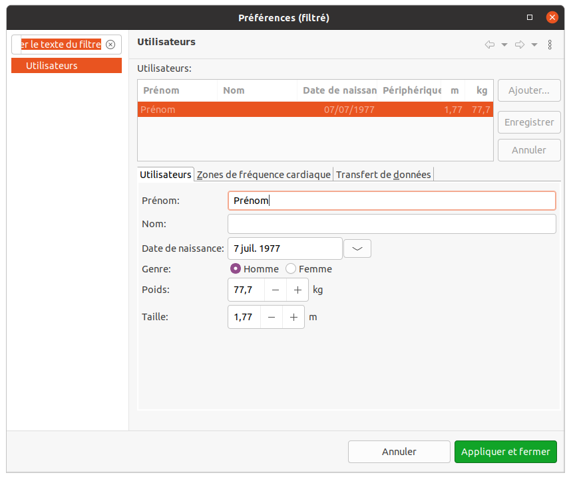
Task: Switch to Zones de fréquence cardiaque tab
Action: (264, 175)
